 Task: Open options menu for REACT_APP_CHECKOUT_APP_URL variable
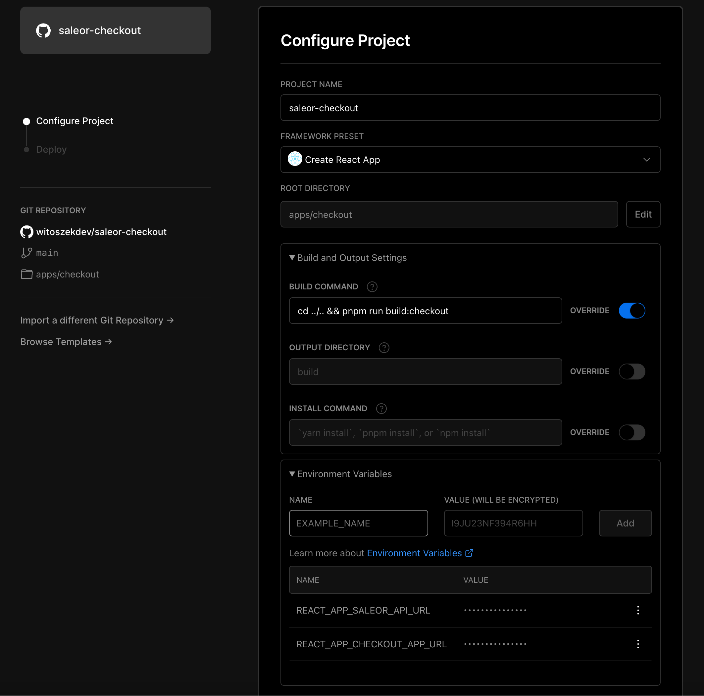point(638,644)
